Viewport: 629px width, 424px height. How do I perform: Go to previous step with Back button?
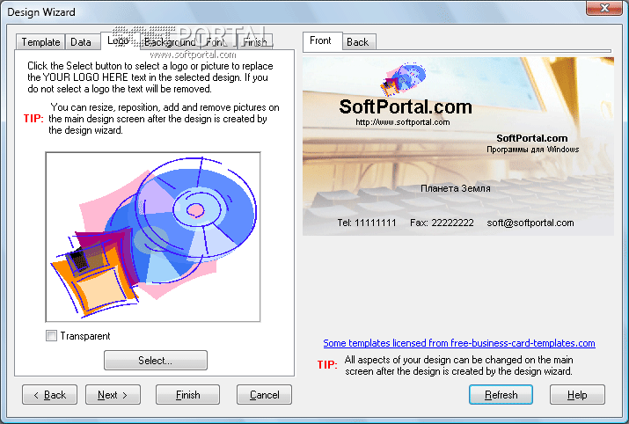(x=50, y=395)
